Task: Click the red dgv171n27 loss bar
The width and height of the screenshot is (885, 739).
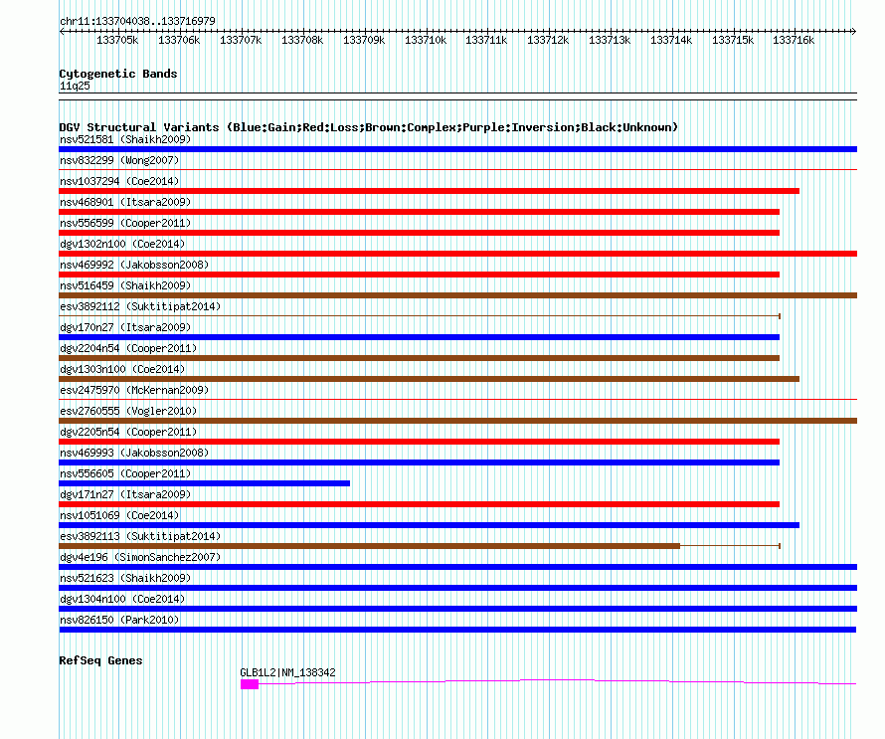Action: pyautogui.click(x=420, y=504)
